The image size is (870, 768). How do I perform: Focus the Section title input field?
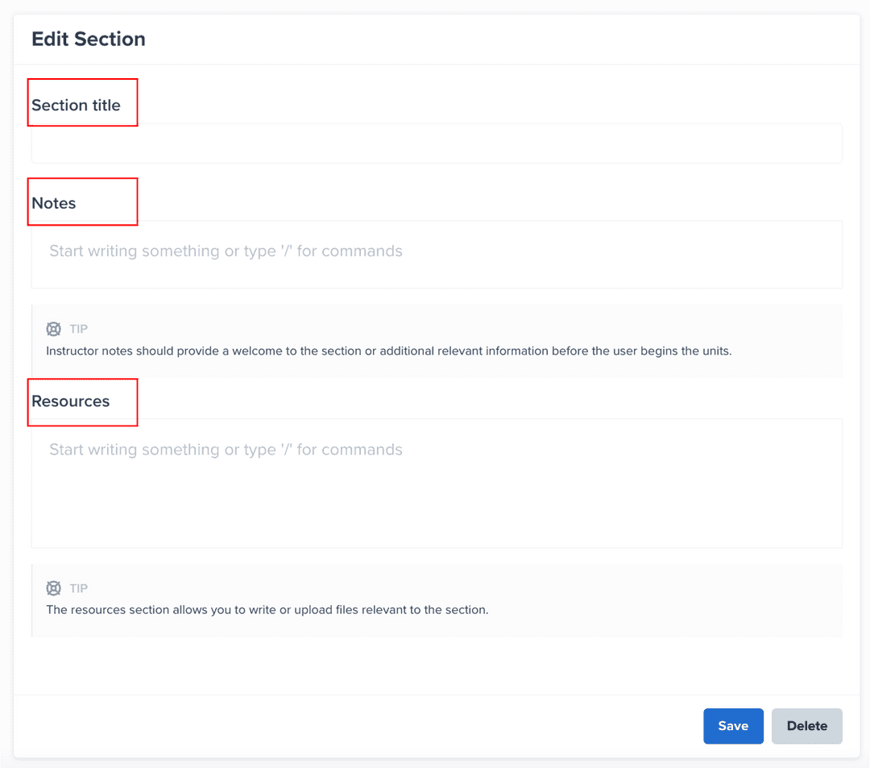(437, 144)
